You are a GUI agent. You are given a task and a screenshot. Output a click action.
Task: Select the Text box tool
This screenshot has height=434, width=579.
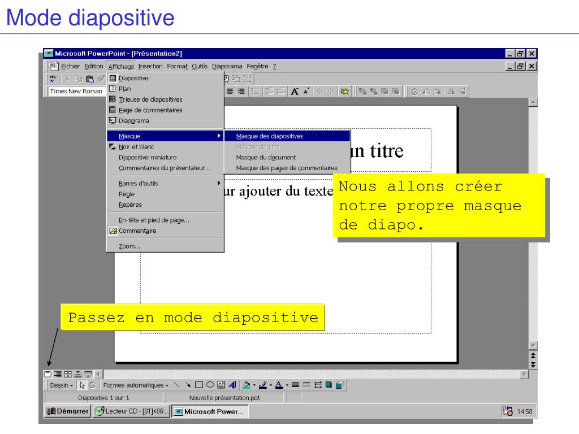point(221,385)
